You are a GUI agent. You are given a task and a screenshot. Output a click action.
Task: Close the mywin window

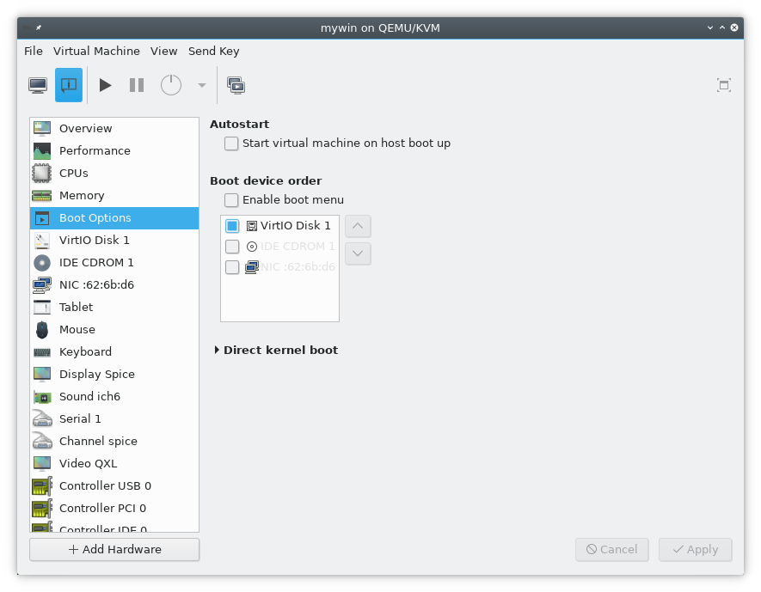point(734,27)
